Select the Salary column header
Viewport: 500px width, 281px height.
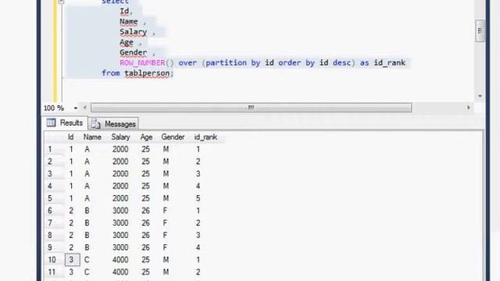coord(120,137)
